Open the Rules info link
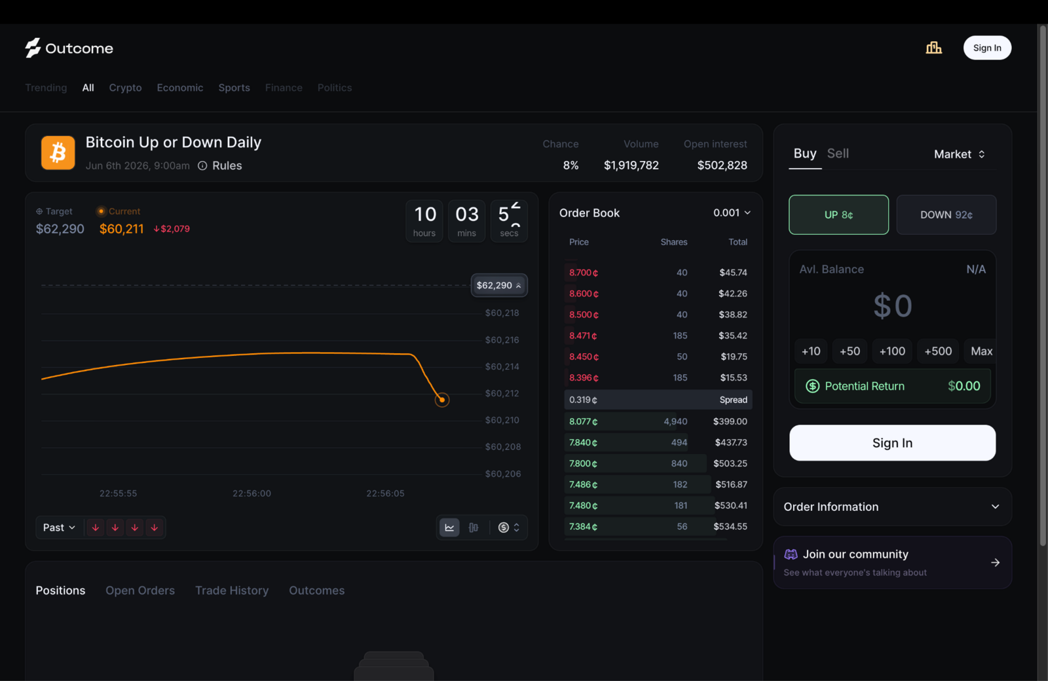 [x=220, y=166]
